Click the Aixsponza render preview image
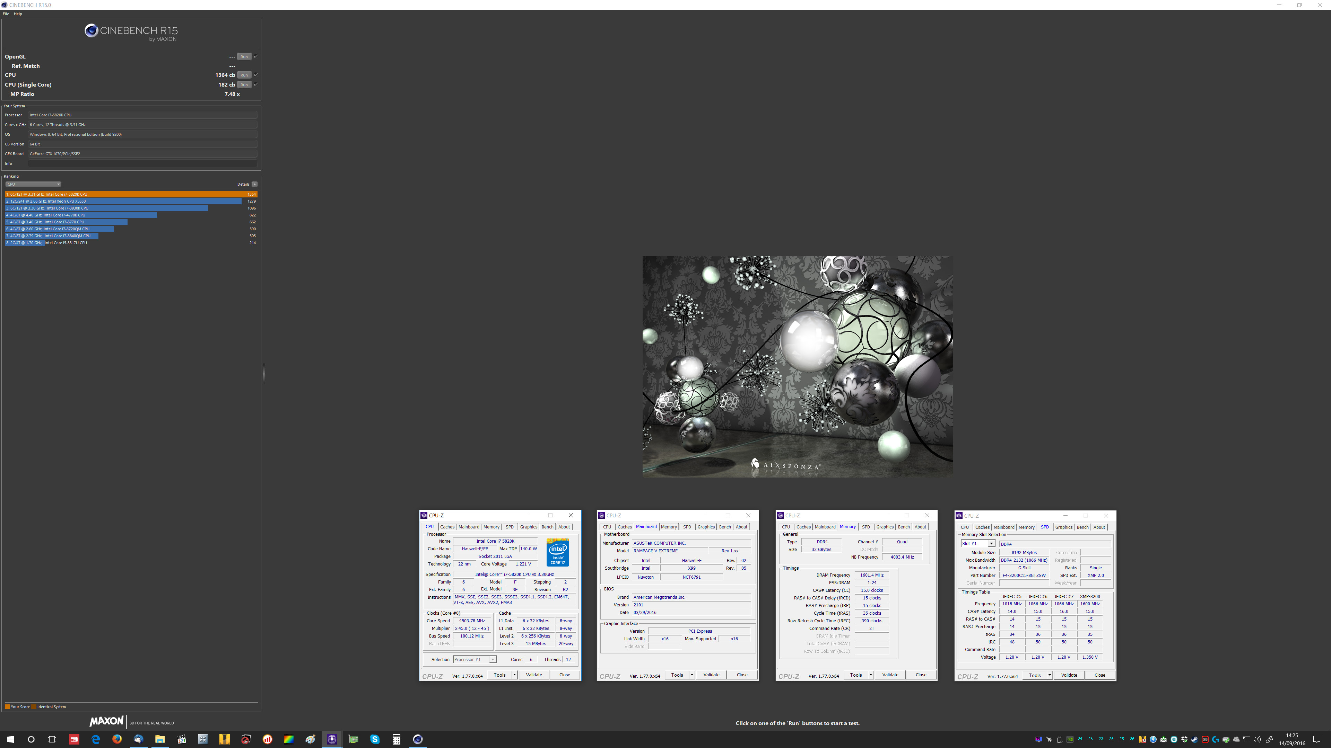Viewport: 1331px width, 748px height. coord(798,366)
